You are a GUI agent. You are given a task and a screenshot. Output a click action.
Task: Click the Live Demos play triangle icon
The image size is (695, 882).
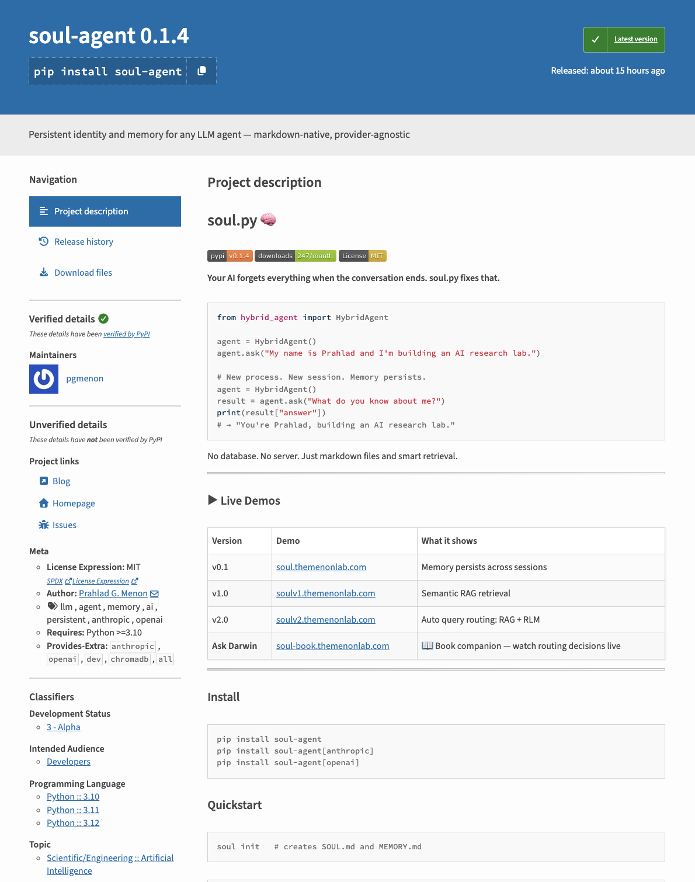tap(213, 500)
